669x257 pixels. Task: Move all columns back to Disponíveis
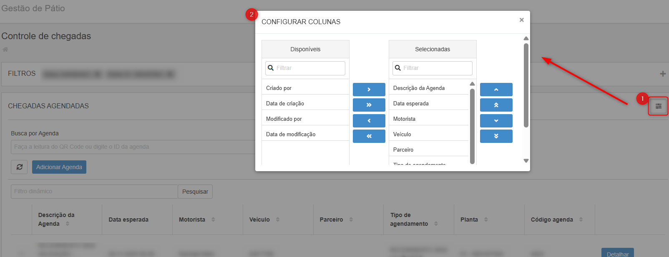(369, 136)
